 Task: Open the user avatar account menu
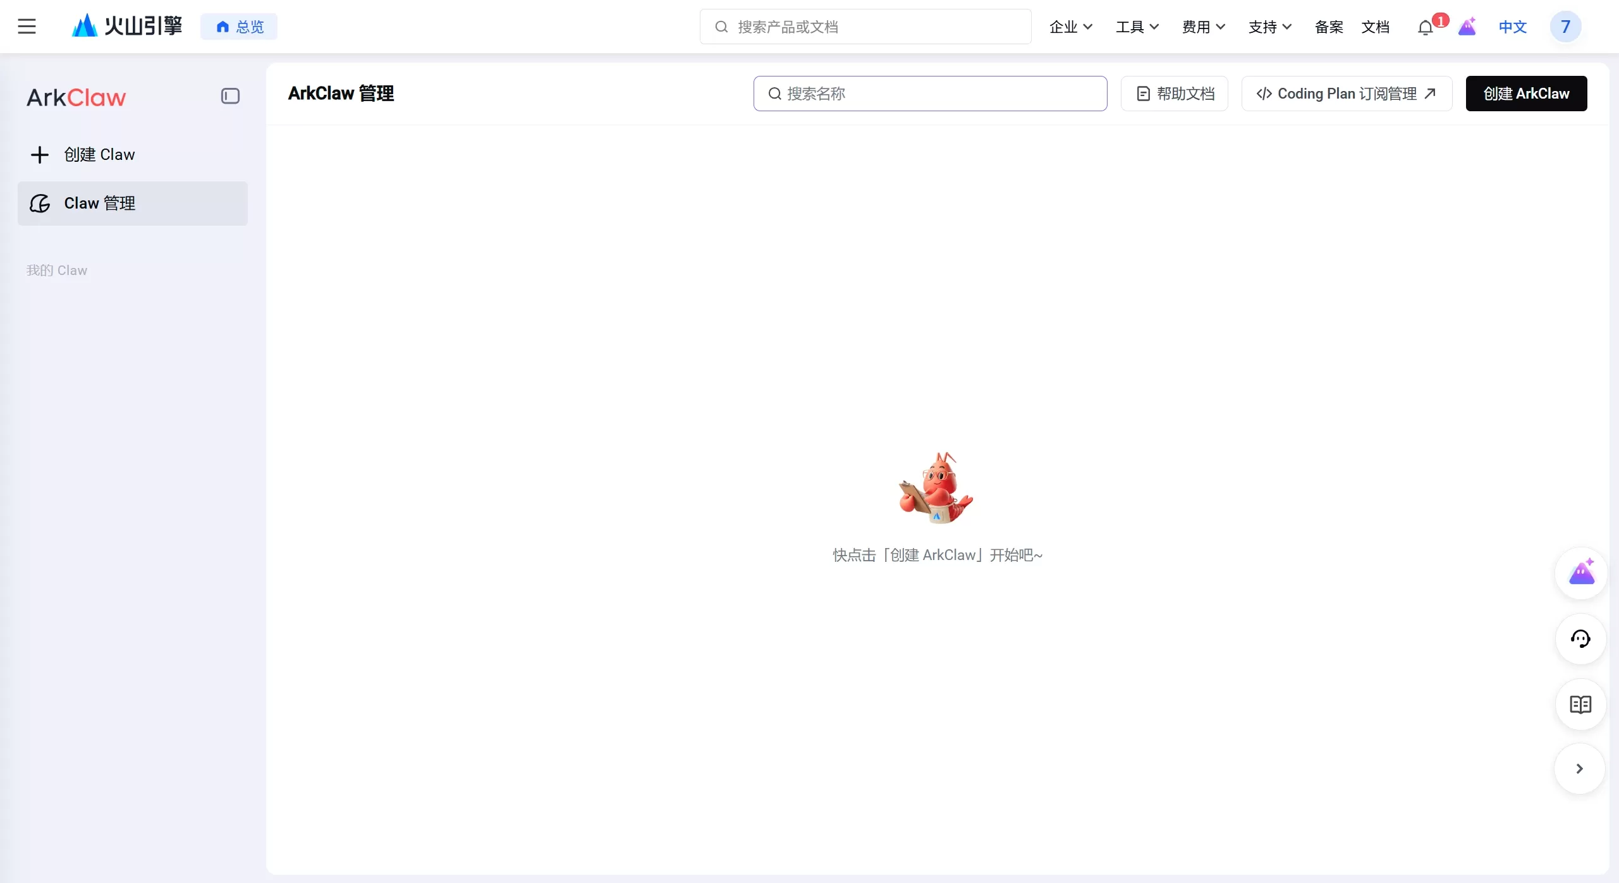tap(1565, 27)
